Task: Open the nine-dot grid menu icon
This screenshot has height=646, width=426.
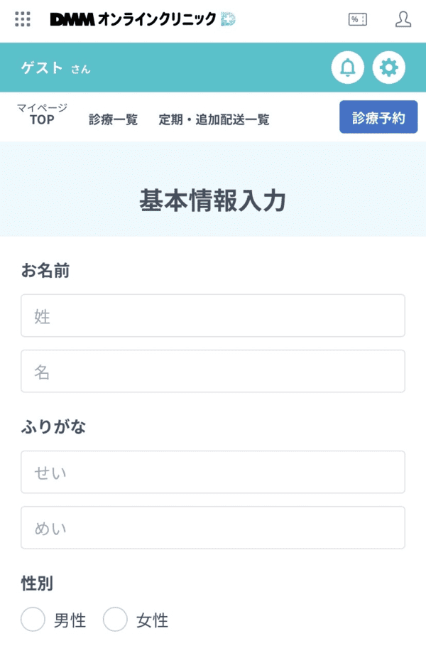Action: 23,19
